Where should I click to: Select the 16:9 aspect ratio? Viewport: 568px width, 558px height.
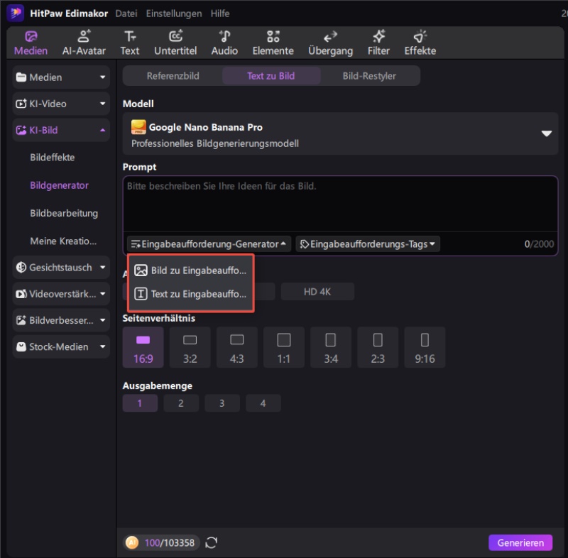pos(143,347)
